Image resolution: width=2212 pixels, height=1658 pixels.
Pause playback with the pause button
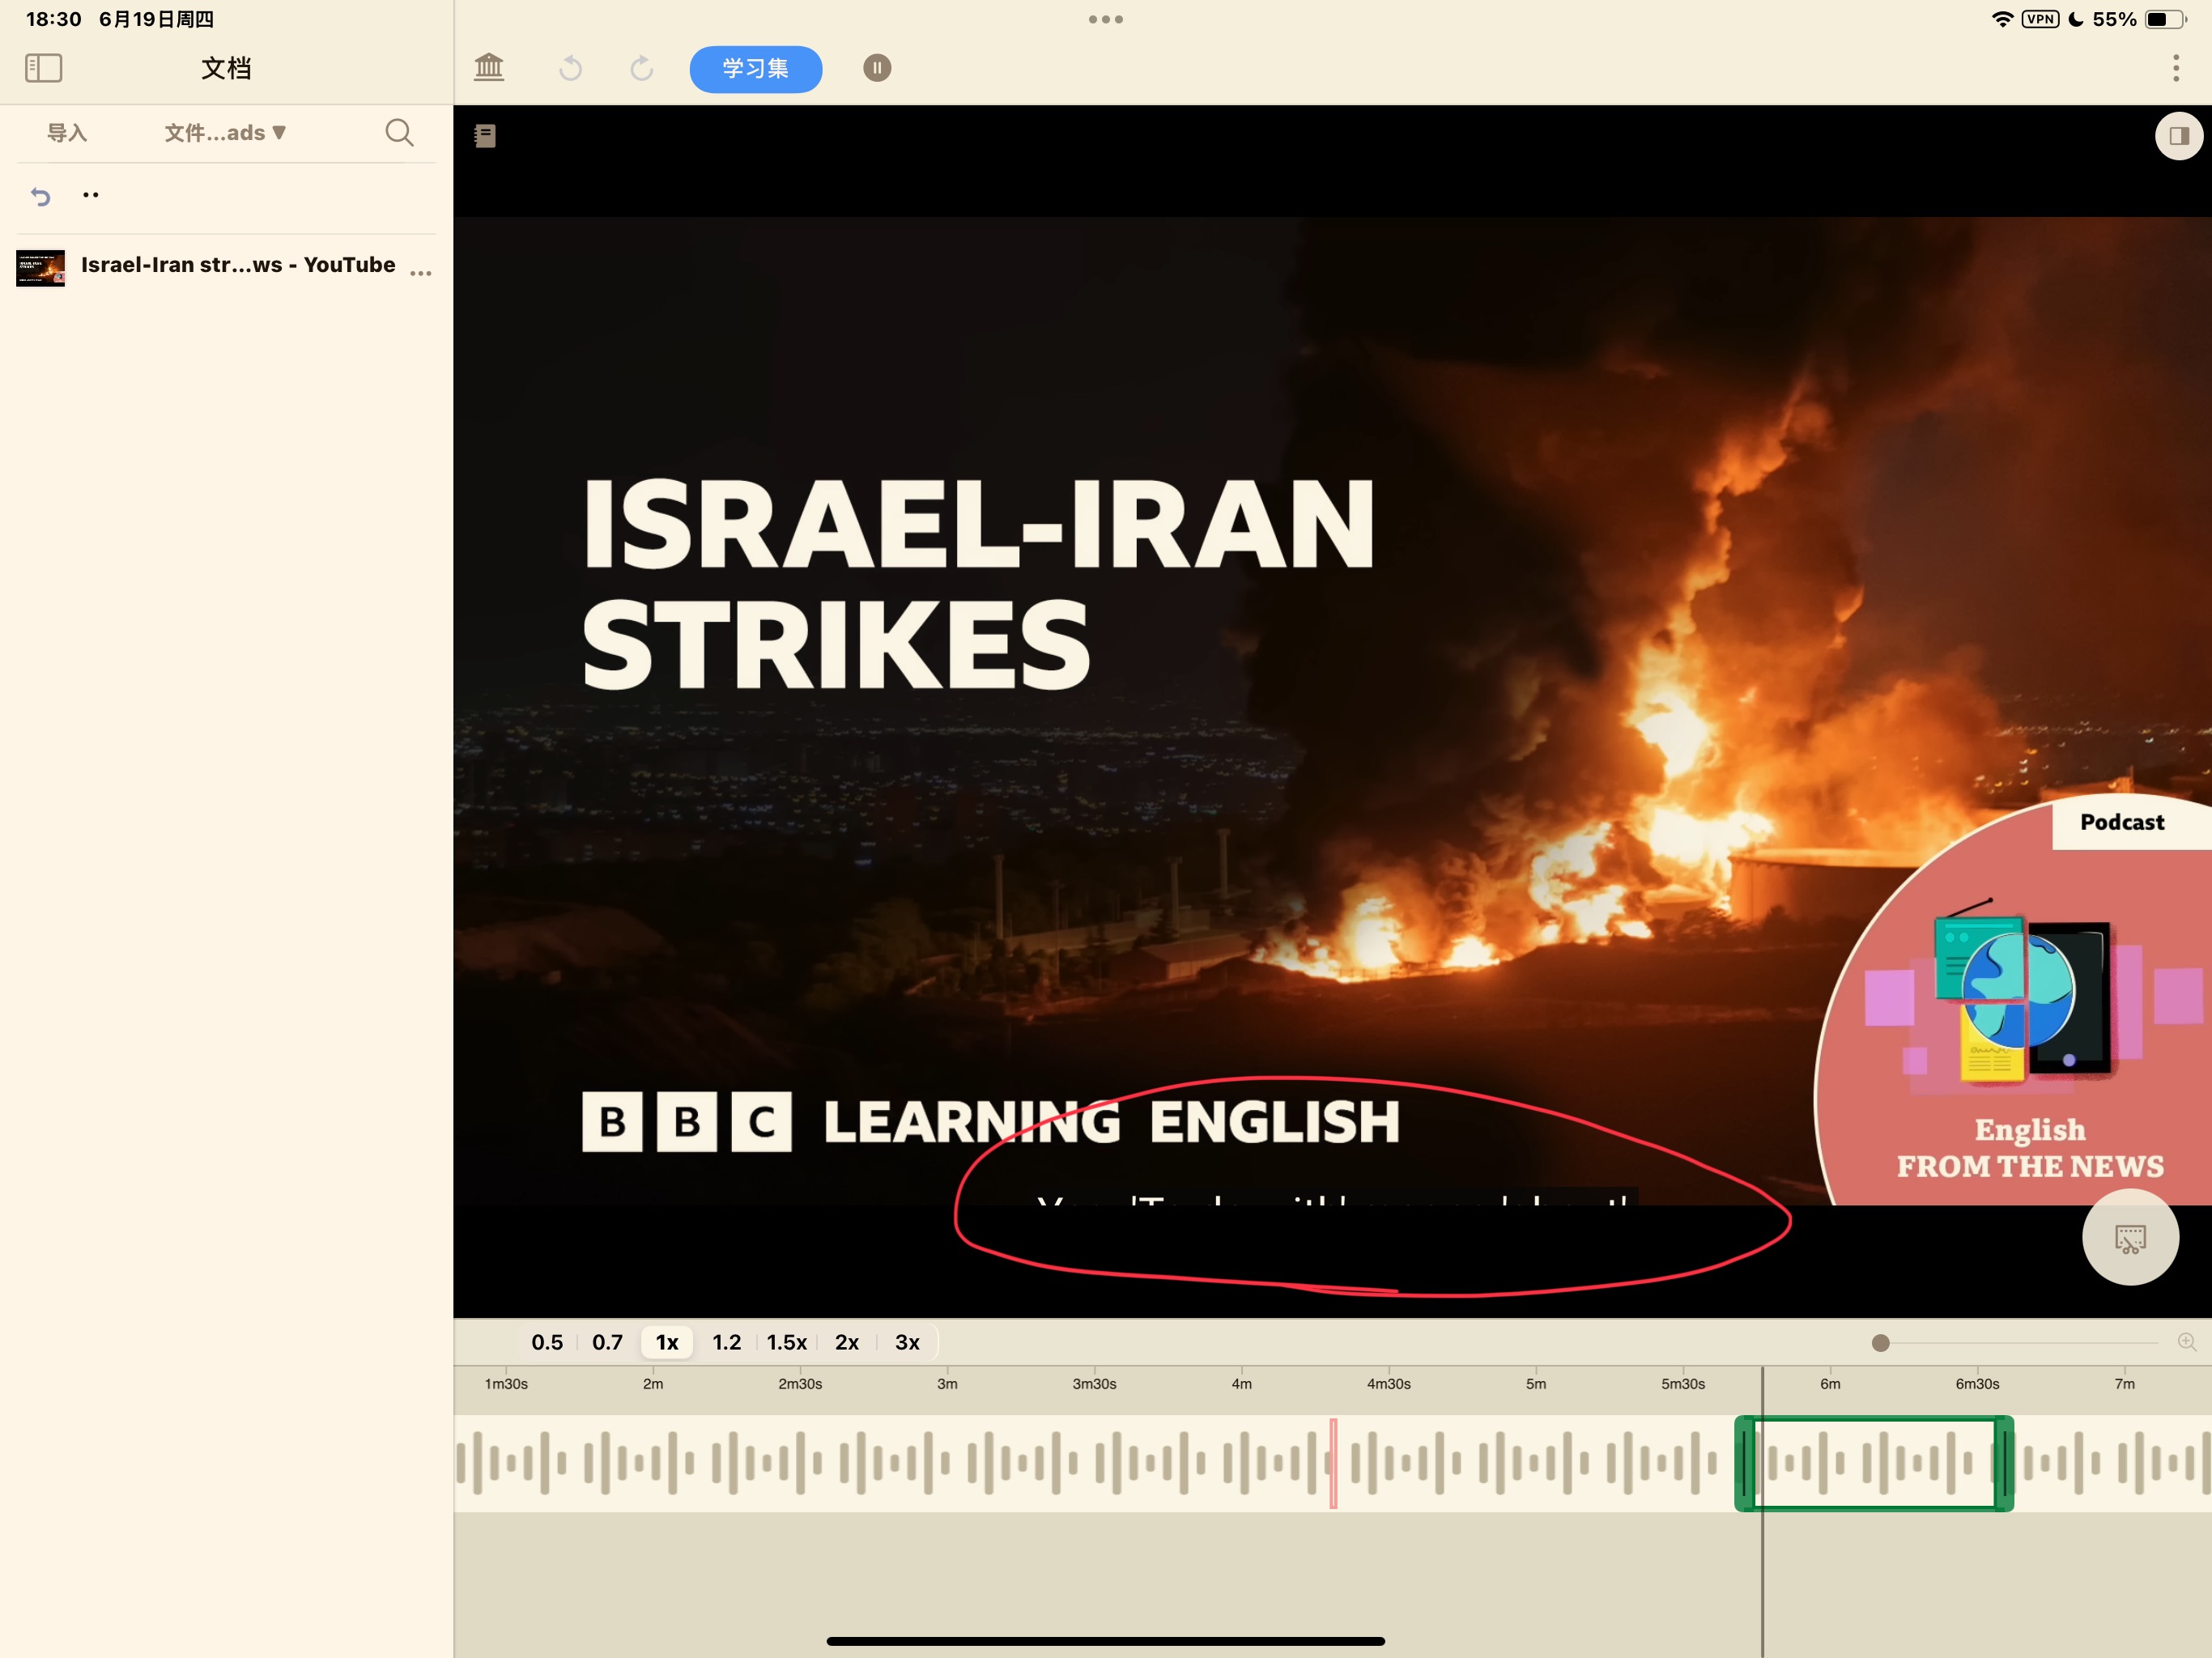877,68
